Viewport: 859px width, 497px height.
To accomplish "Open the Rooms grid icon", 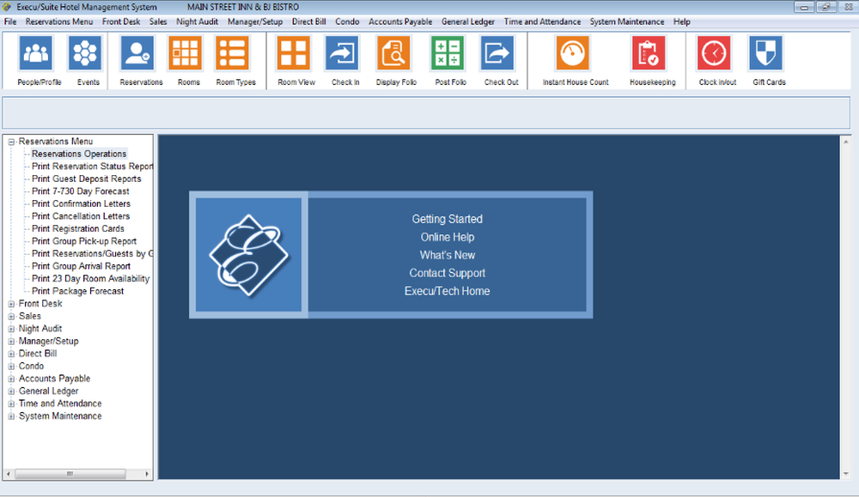I will tap(186, 53).
